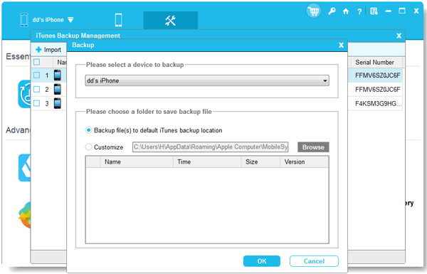
Task: Select the Customize radio option
Action: click(x=88, y=147)
